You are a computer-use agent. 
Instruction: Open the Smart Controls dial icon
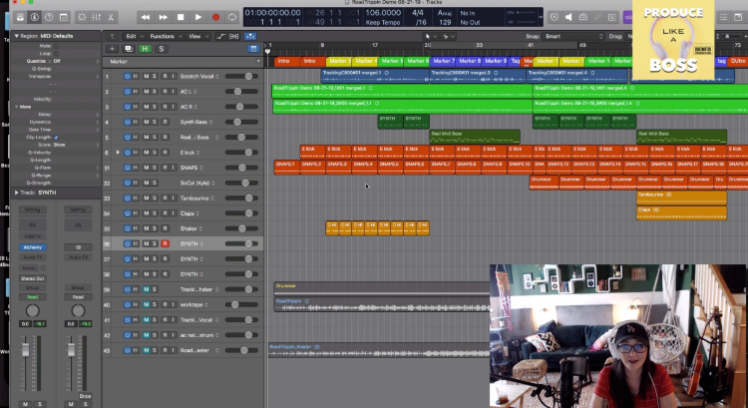(81, 17)
